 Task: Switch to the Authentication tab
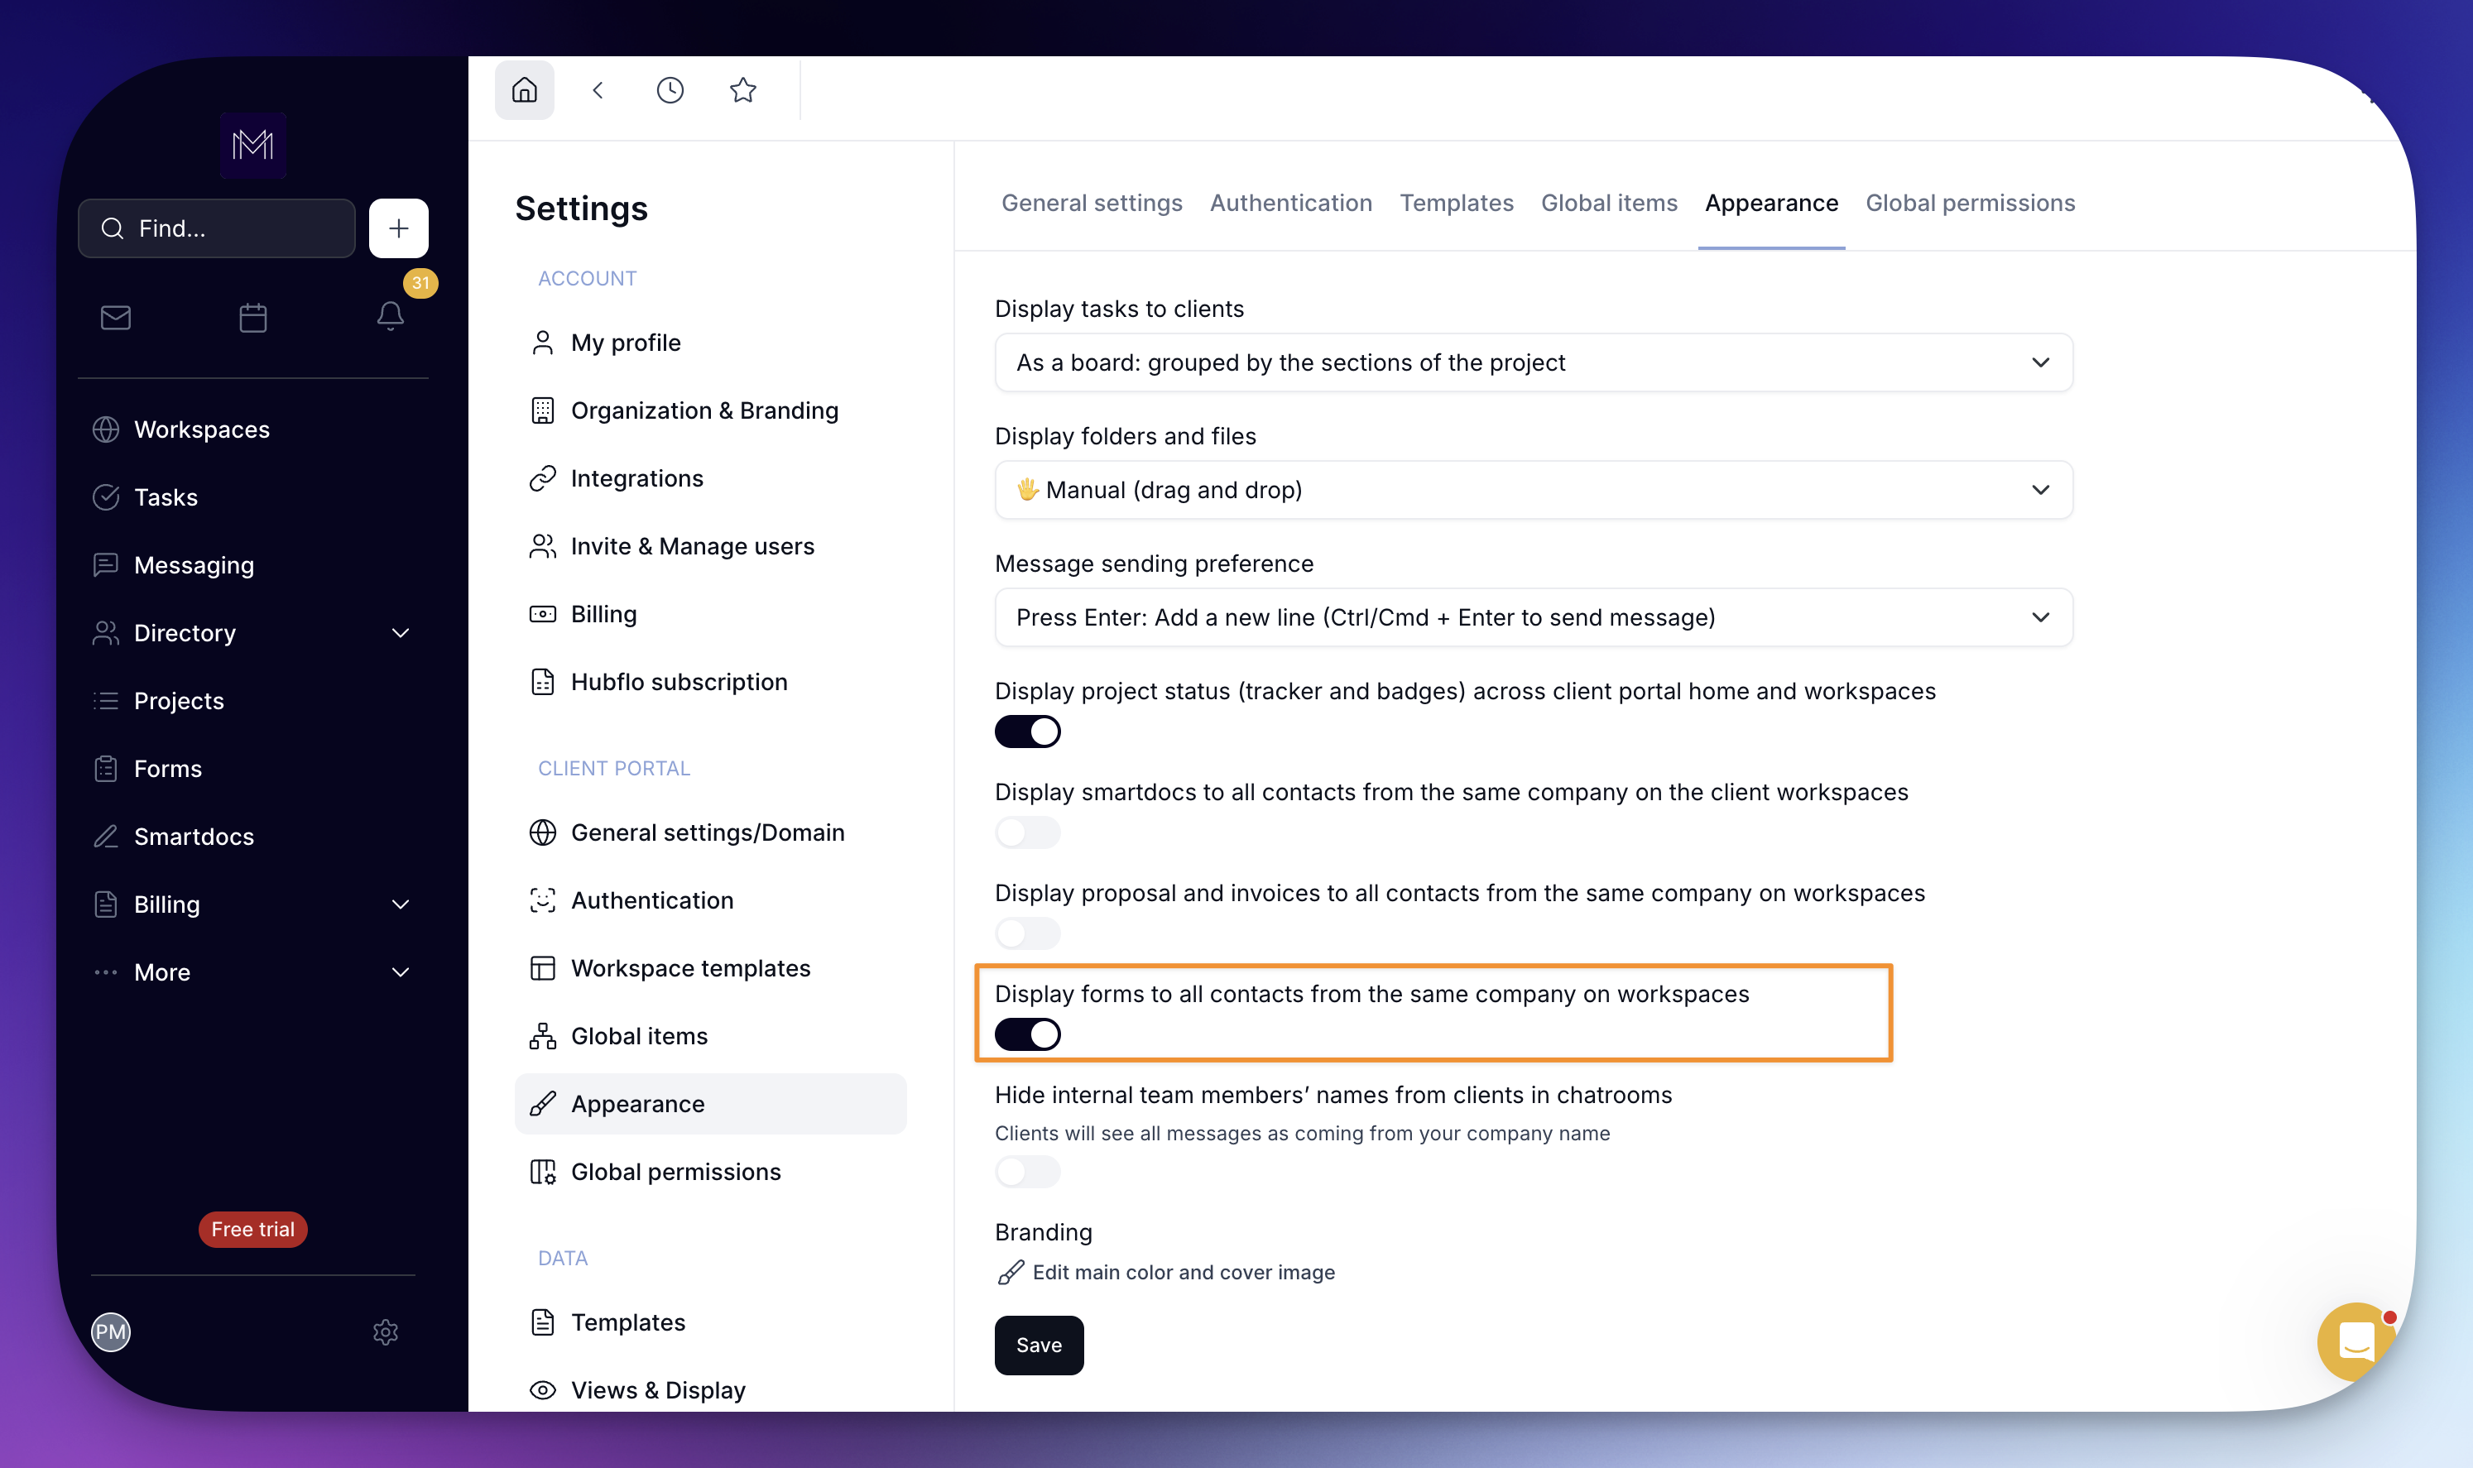(x=1291, y=203)
